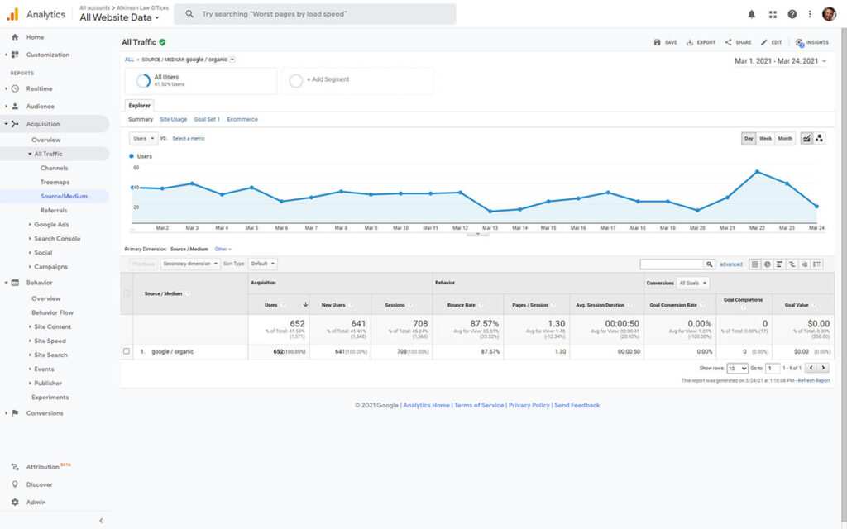Open the help question mark icon

tap(792, 15)
